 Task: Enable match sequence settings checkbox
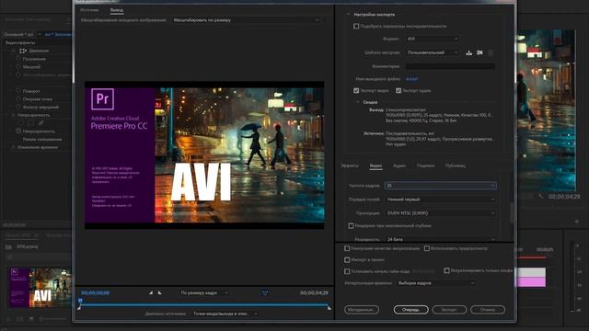[356, 27]
